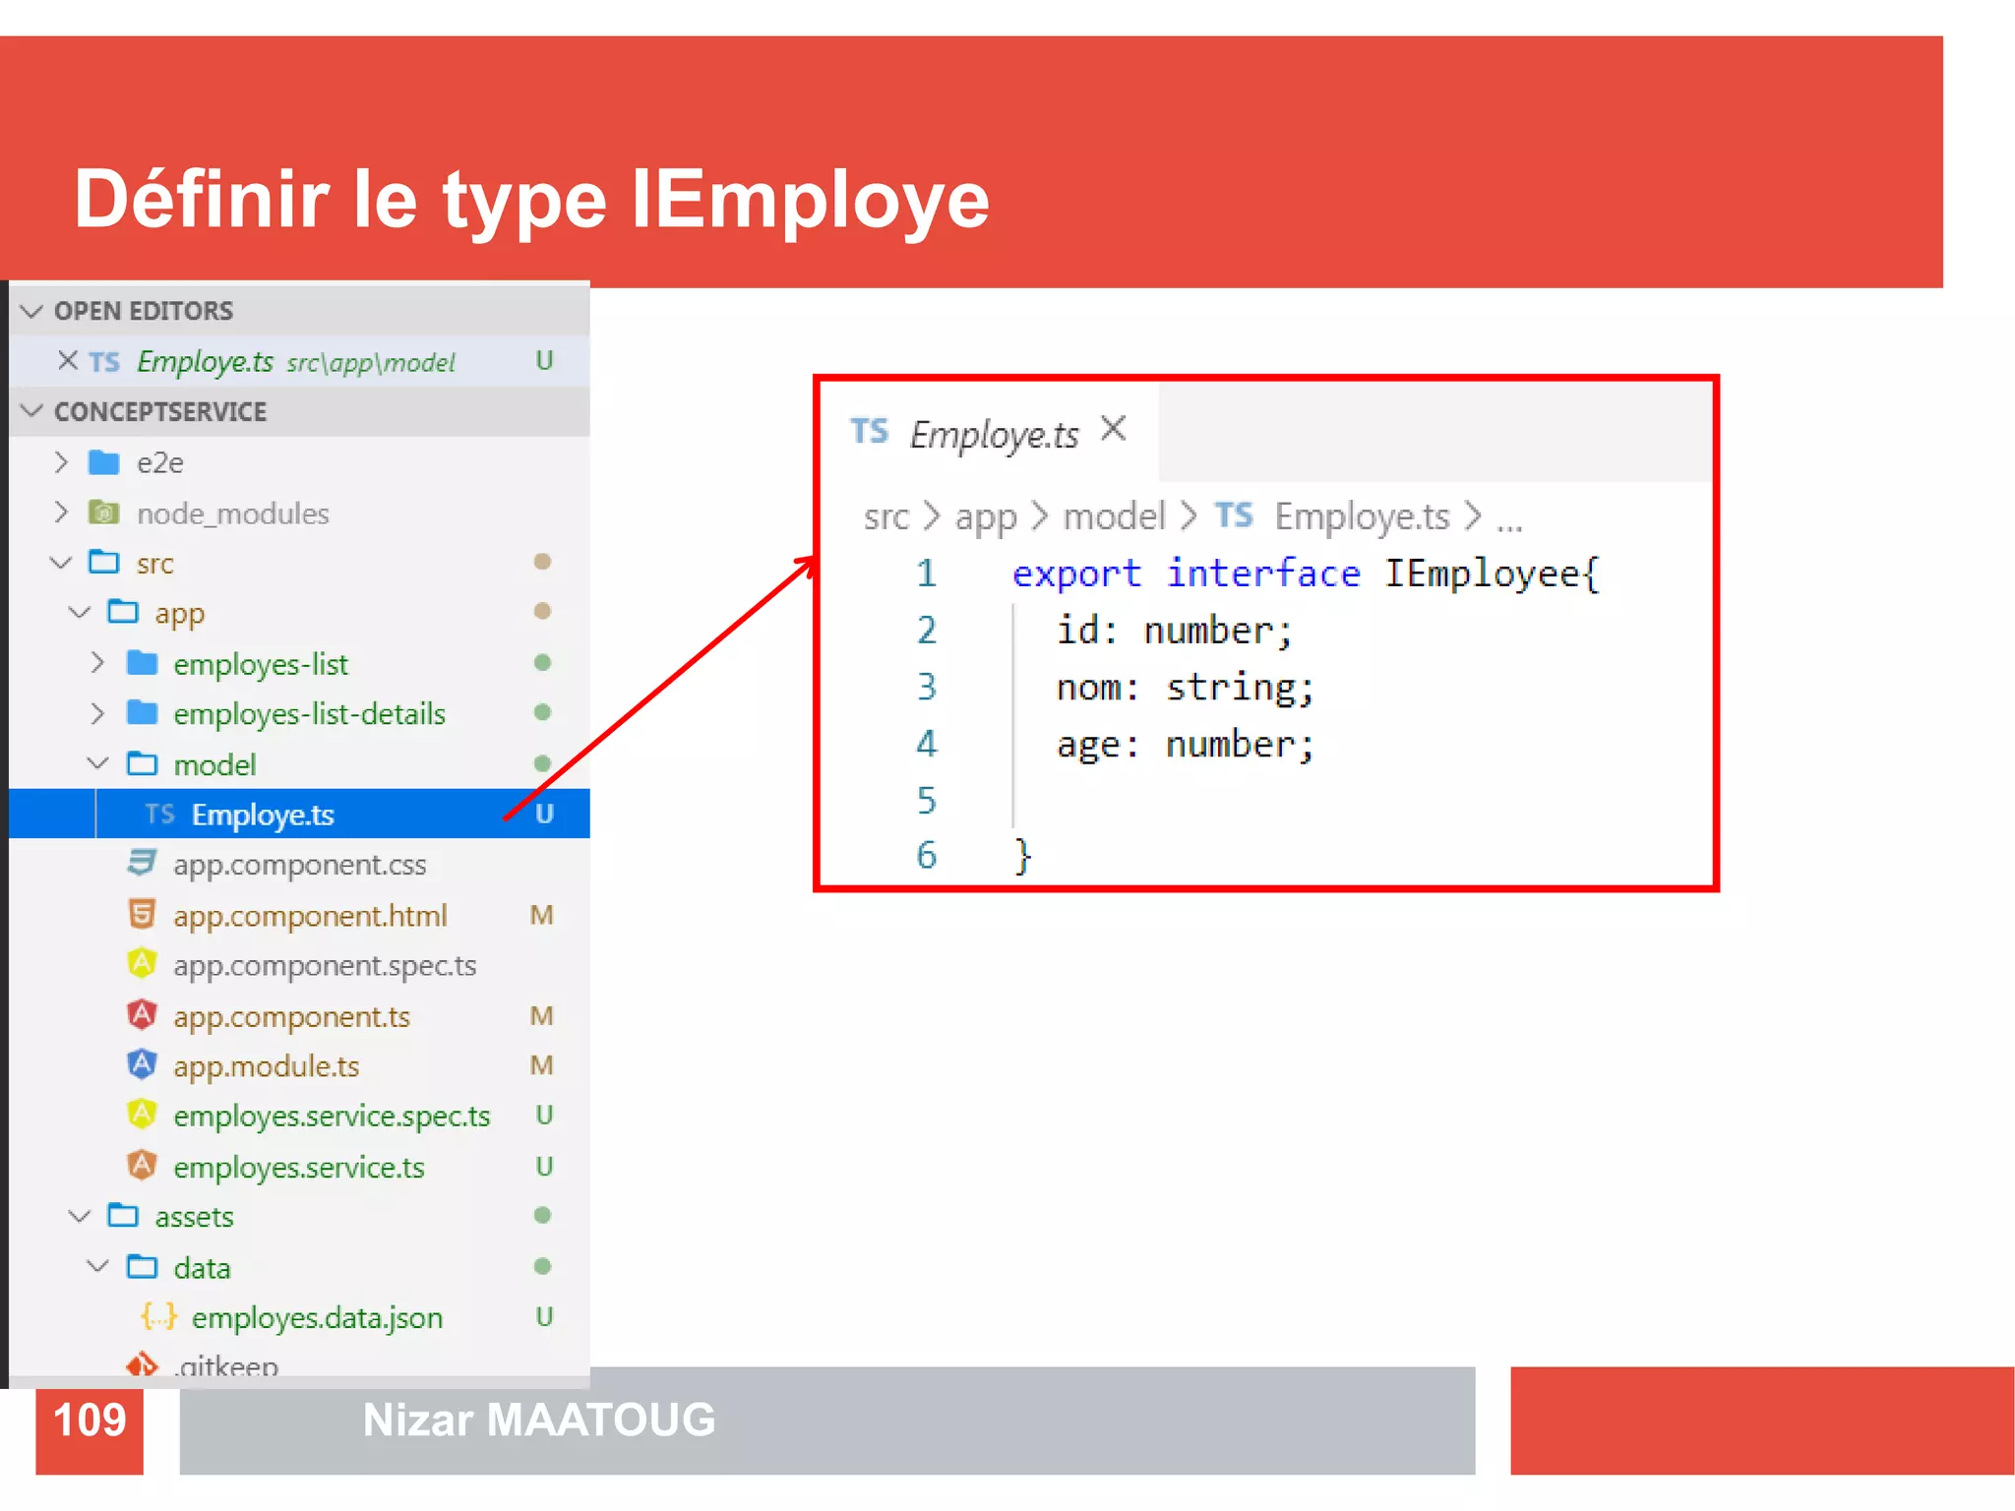Expand the employes-list-details folder chevron

pyautogui.click(x=97, y=713)
